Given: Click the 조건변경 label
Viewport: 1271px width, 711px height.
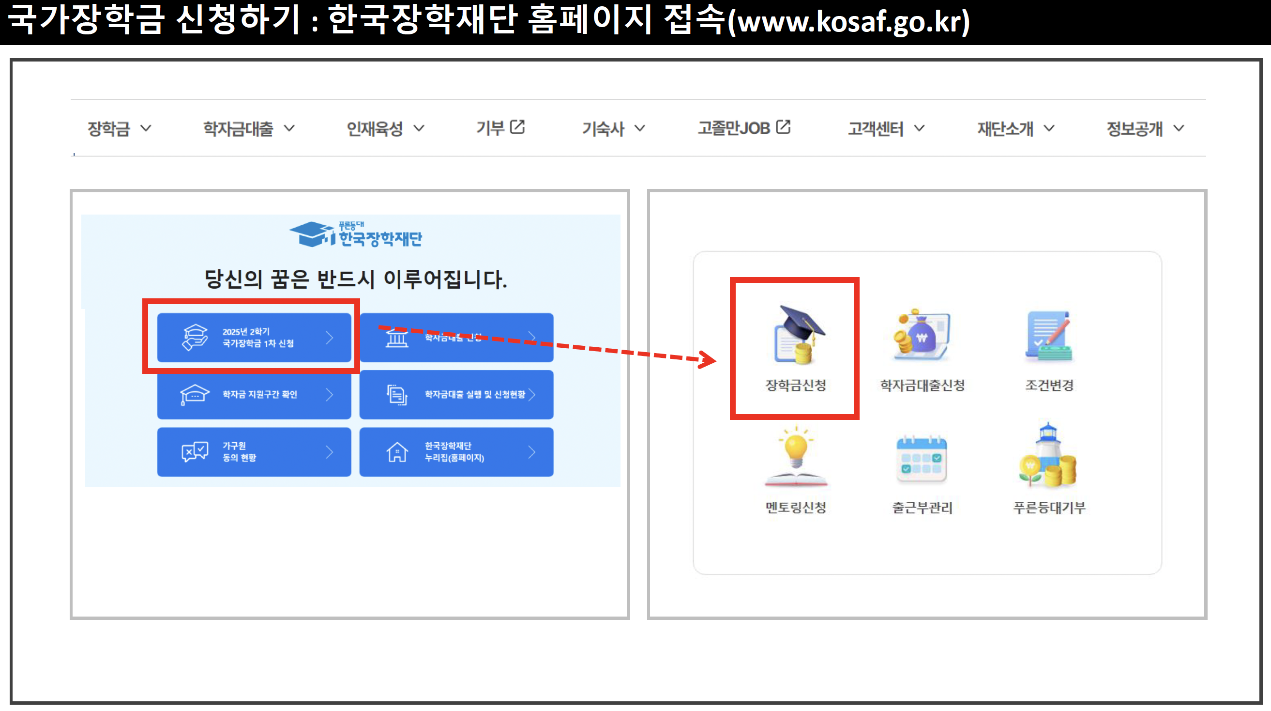Looking at the screenshot, I should pos(1049,385).
